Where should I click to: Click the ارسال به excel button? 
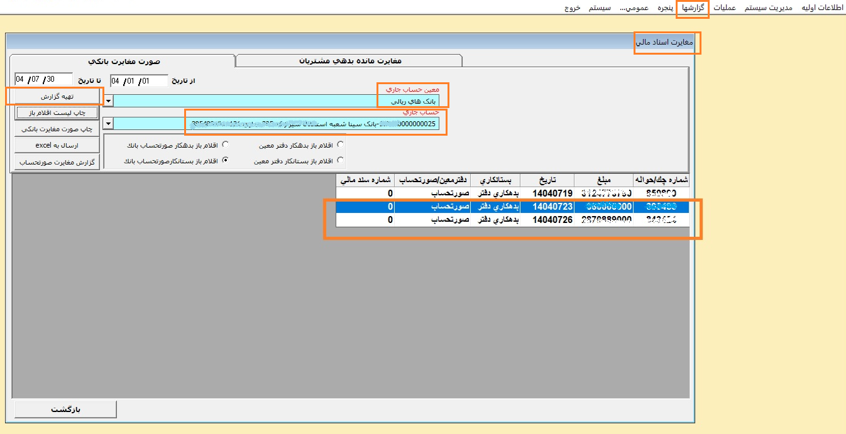(57, 145)
